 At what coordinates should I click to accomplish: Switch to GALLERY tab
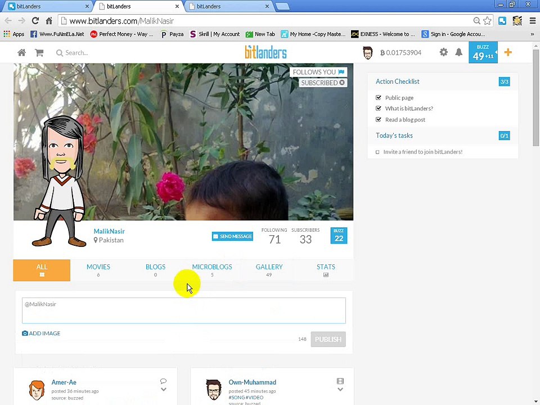(269, 271)
